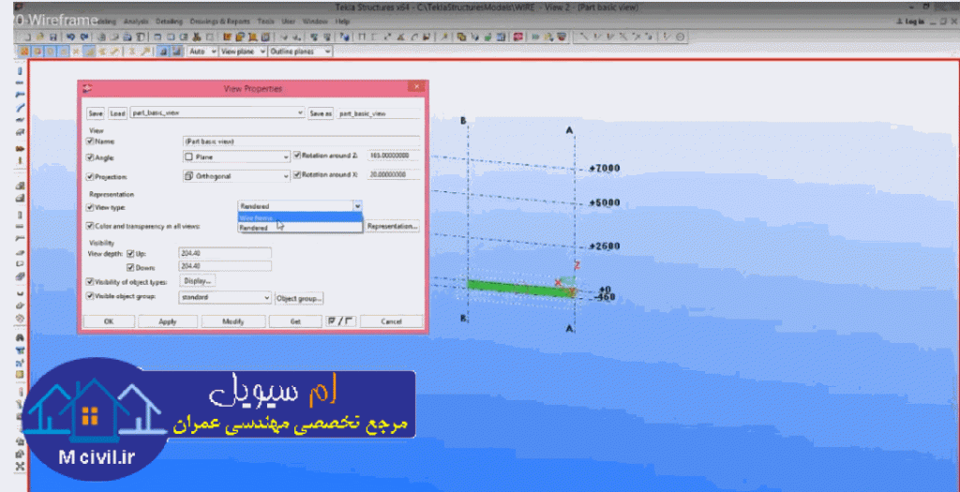960x492 pixels.
Task: Click the toggle-all checkboxes icon beside Get
Action: click(340, 321)
